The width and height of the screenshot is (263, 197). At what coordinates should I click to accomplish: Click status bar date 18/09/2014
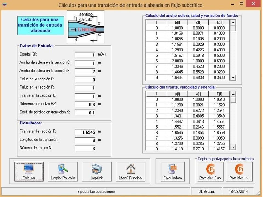pyautogui.click(x=238, y=192)
